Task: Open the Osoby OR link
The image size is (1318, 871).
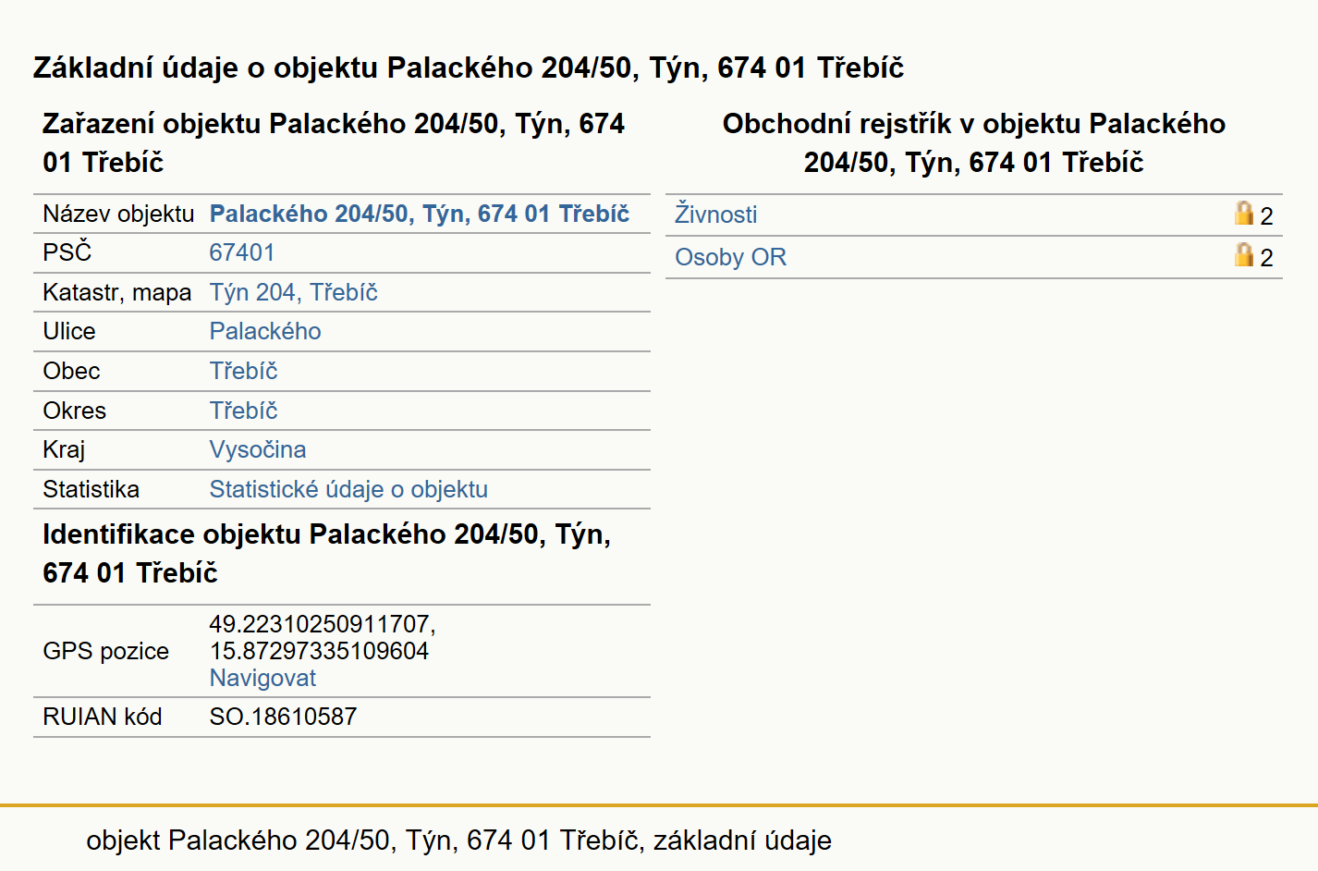Action: point(730,257)
